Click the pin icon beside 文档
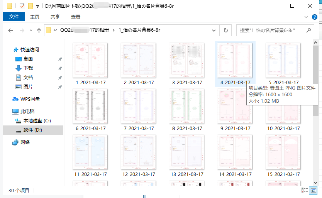The image size is (322, 198). tap(60, 78)
